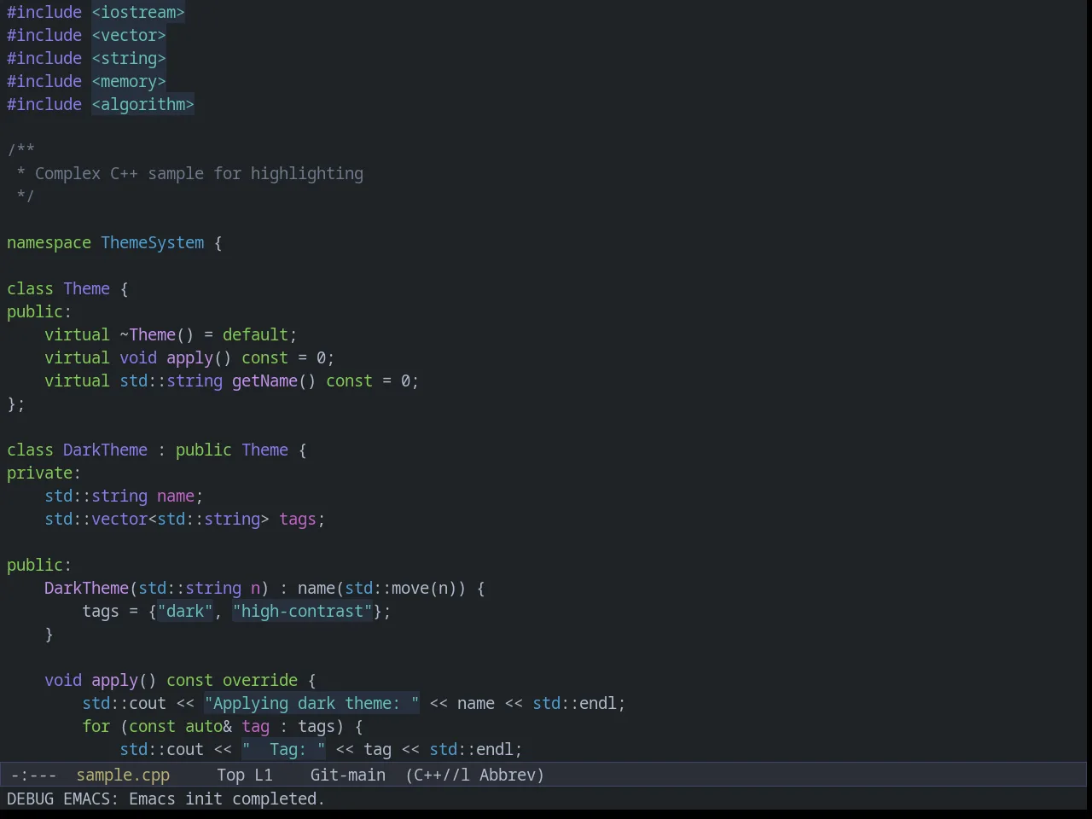This screenshot has height=819, width=1092.
Task: Click the "dark" string literal
Action: pos(185,611)
